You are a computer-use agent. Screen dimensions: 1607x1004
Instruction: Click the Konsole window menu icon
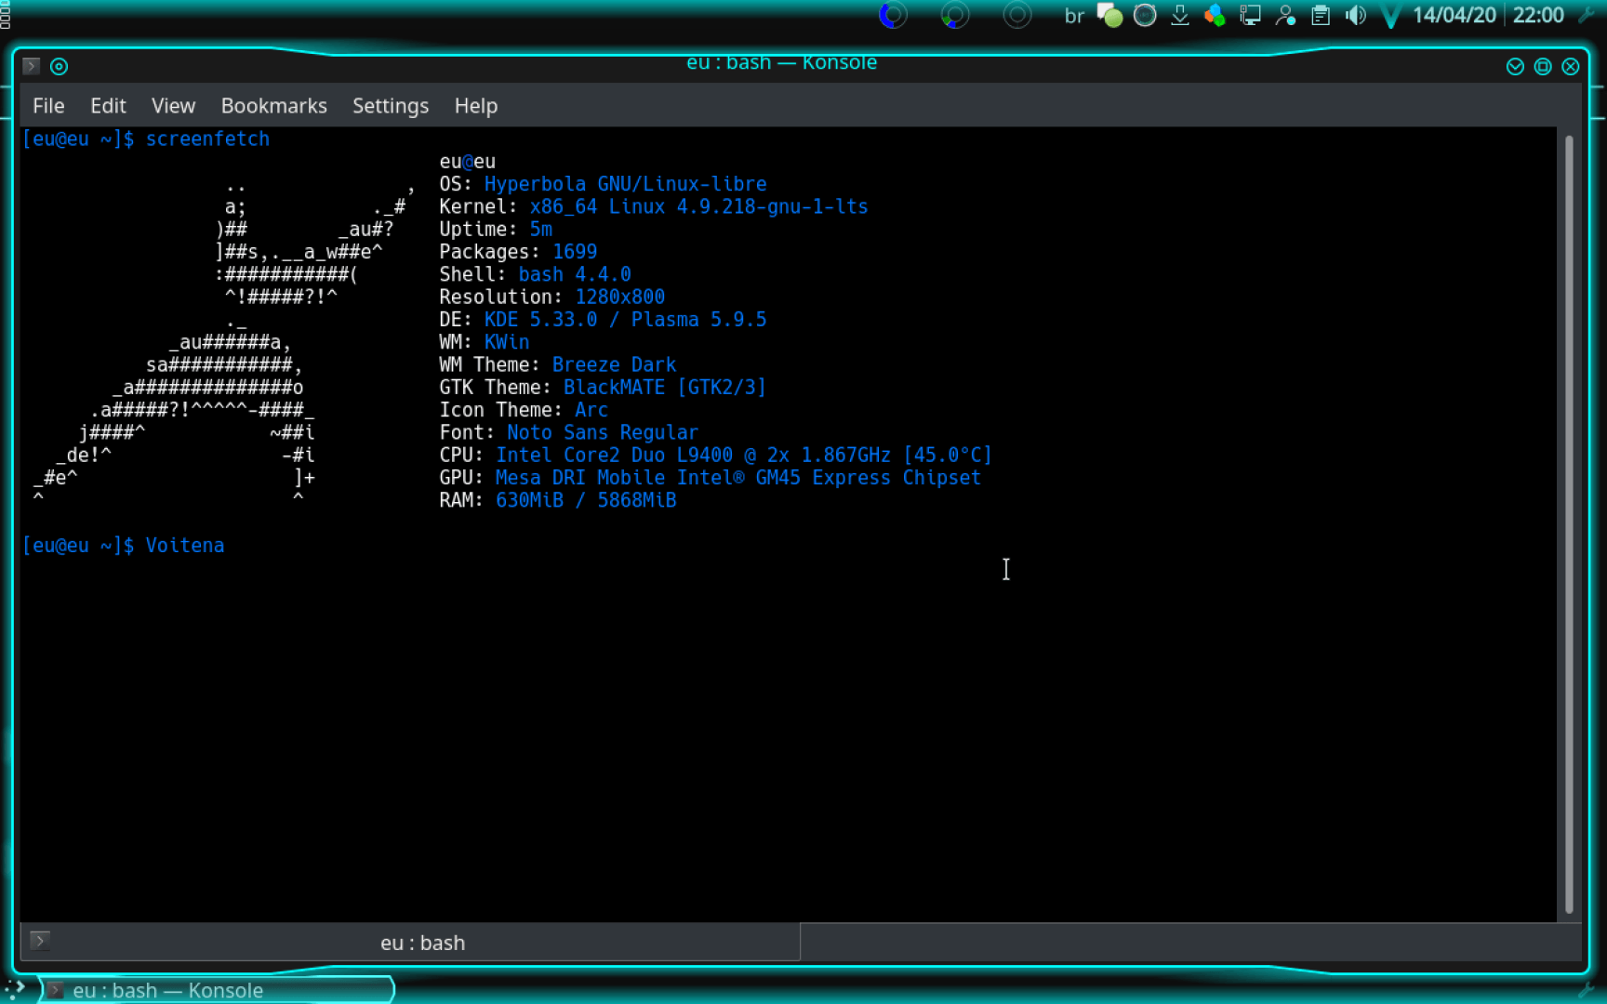[31, 66]
